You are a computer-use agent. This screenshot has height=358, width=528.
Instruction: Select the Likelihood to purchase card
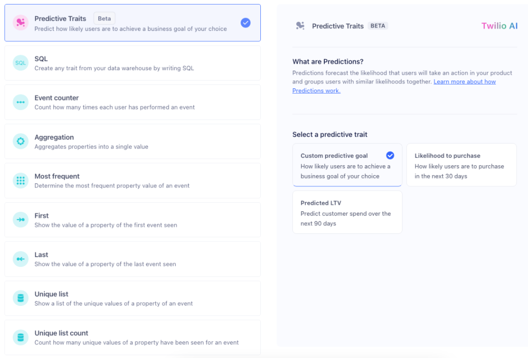pos(461,165)
